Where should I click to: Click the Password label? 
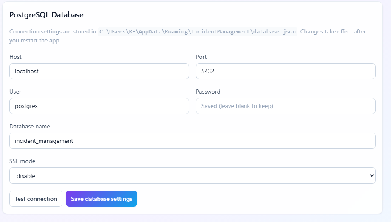pyautogui.click(x=208, y=92)
